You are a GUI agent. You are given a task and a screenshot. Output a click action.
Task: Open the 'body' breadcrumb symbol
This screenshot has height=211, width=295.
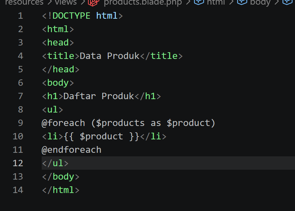click(260, 2)
